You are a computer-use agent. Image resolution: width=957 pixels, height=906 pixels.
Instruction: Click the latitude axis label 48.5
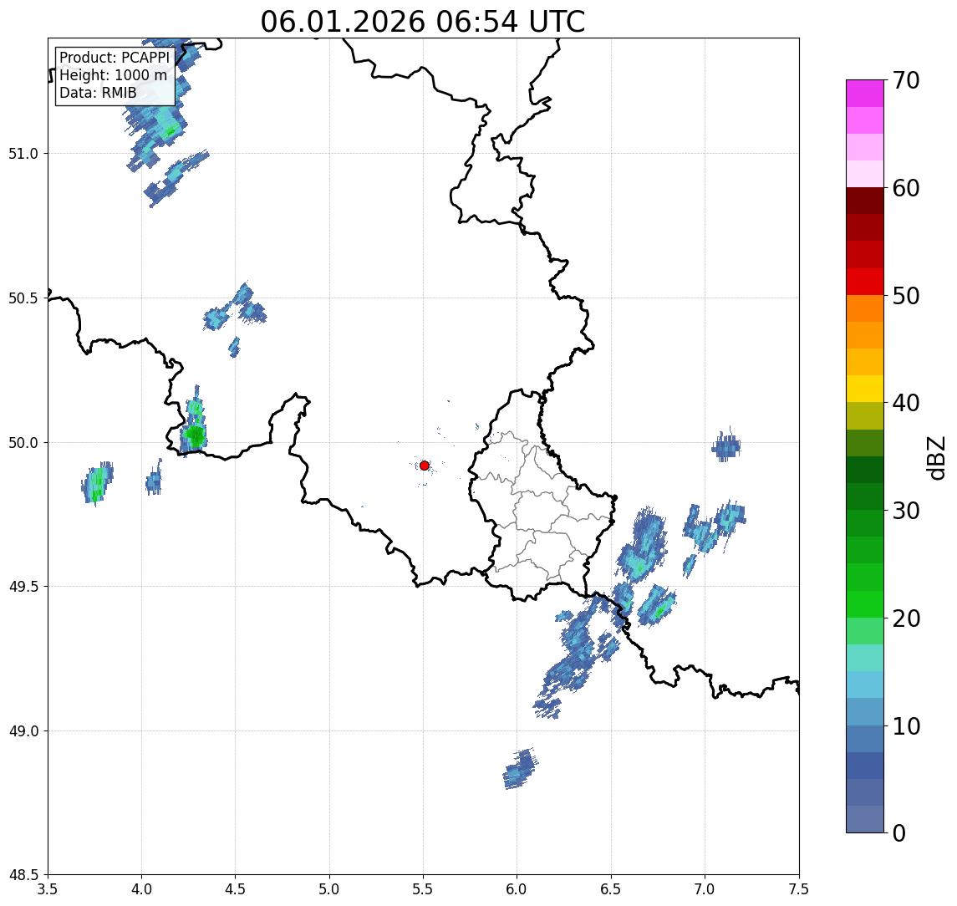point(23,875)
